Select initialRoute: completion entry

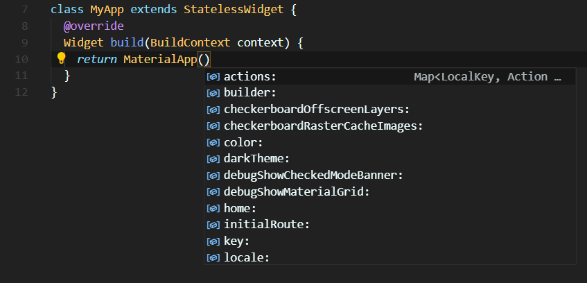(389, 225)
